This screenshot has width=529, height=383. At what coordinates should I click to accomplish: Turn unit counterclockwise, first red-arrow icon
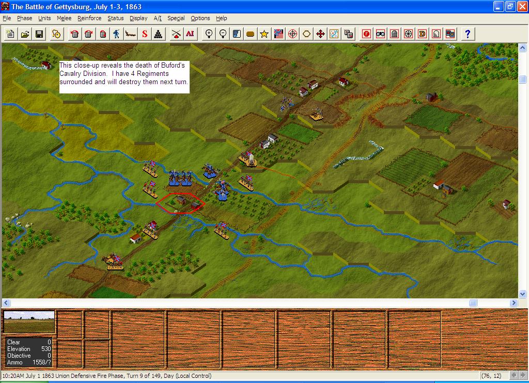[74, 34]
